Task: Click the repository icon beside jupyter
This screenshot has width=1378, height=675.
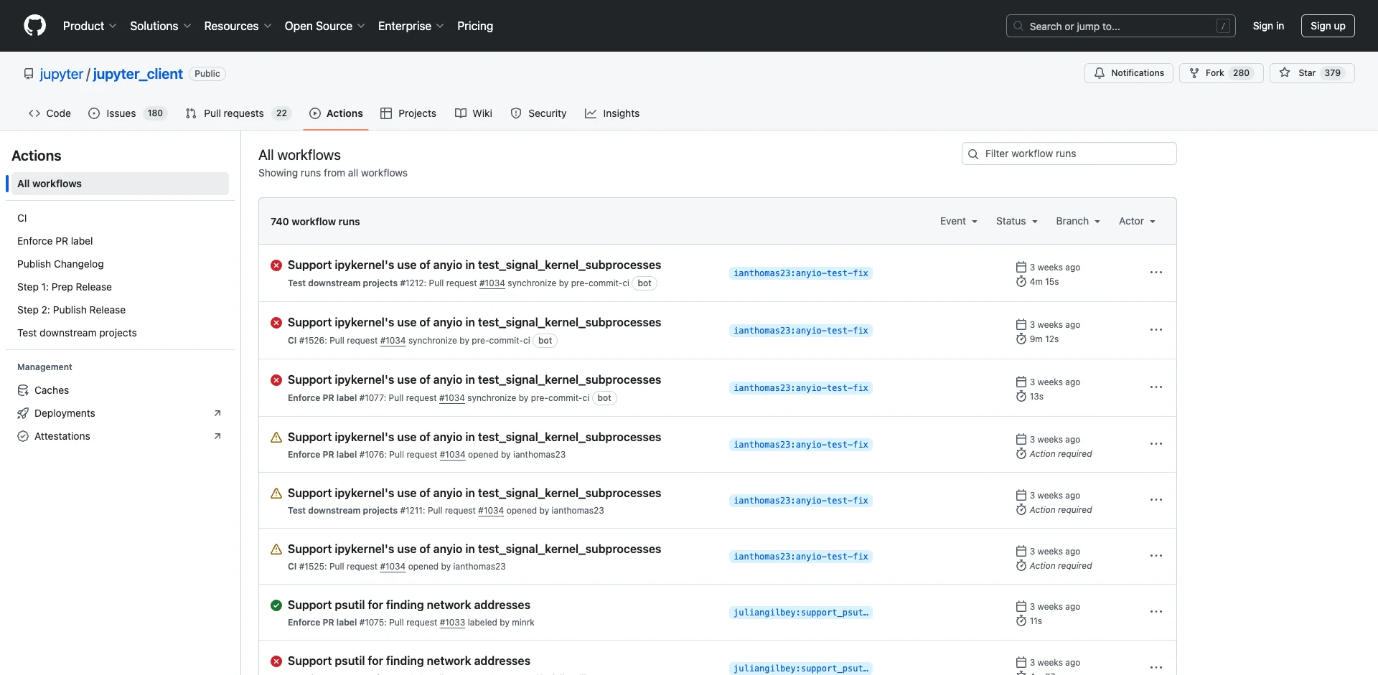Action: pos(29,74)
